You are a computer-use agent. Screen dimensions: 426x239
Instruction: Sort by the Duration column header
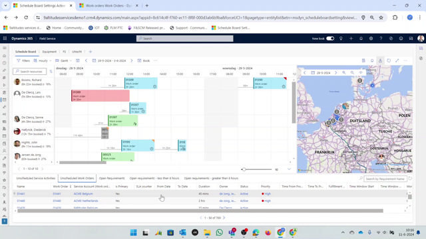(204, 187)
